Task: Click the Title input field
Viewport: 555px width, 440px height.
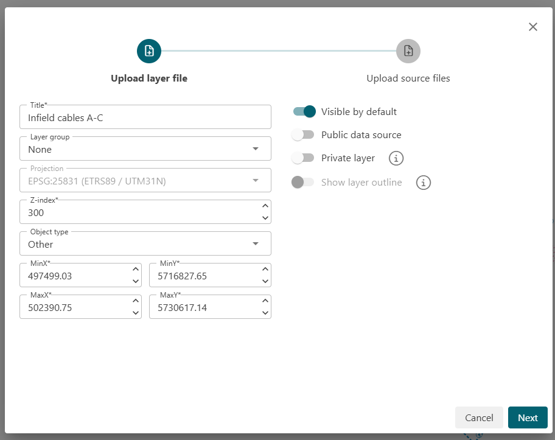Action: pos(145,117)
